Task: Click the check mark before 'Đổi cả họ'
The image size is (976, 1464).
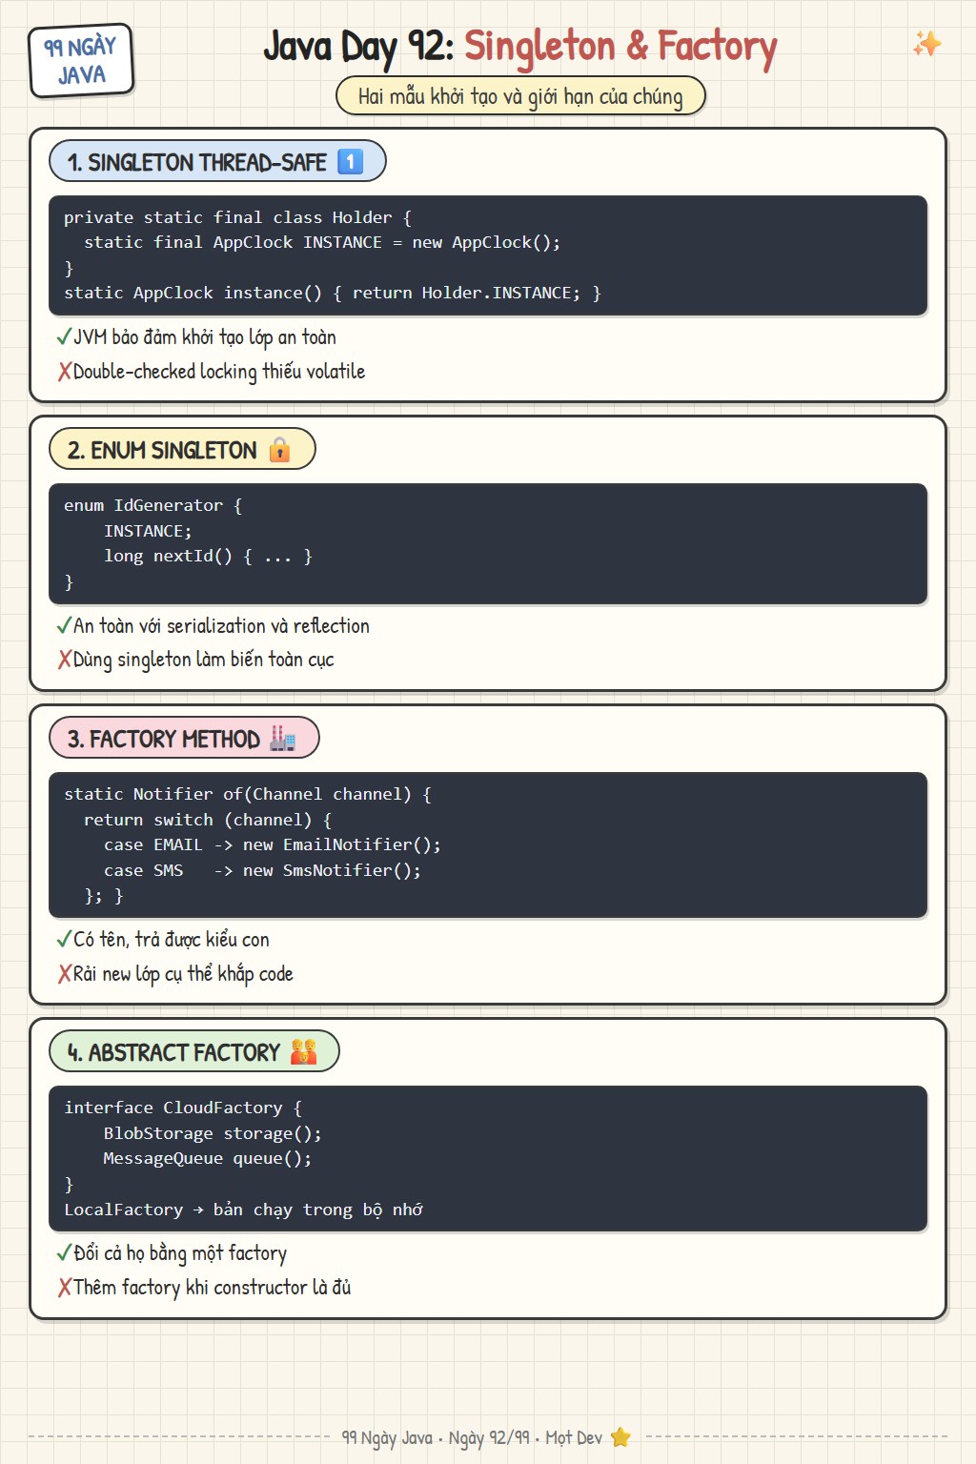Action: pyautogui.click(x=64, y=1253)
